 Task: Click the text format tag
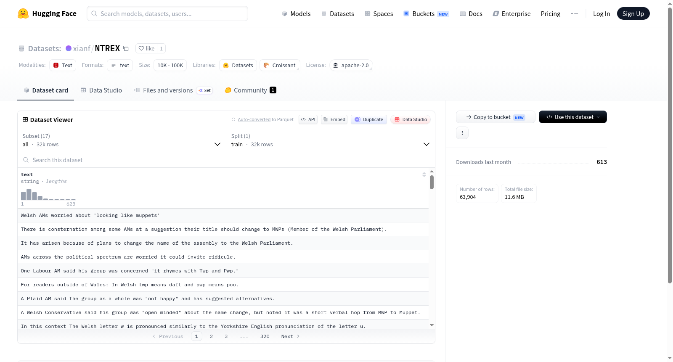tap(120, 65)
